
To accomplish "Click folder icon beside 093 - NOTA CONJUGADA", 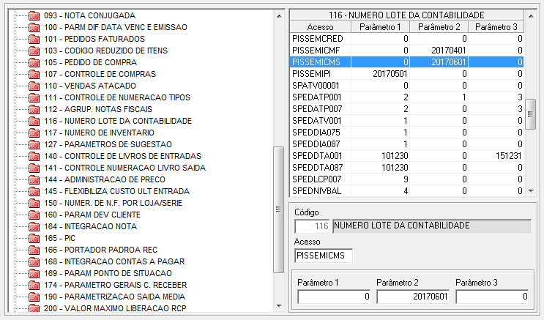I will tap(34, 15).
